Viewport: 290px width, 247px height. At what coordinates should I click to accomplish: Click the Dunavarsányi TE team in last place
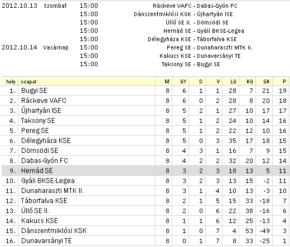(x=46, y=241)
